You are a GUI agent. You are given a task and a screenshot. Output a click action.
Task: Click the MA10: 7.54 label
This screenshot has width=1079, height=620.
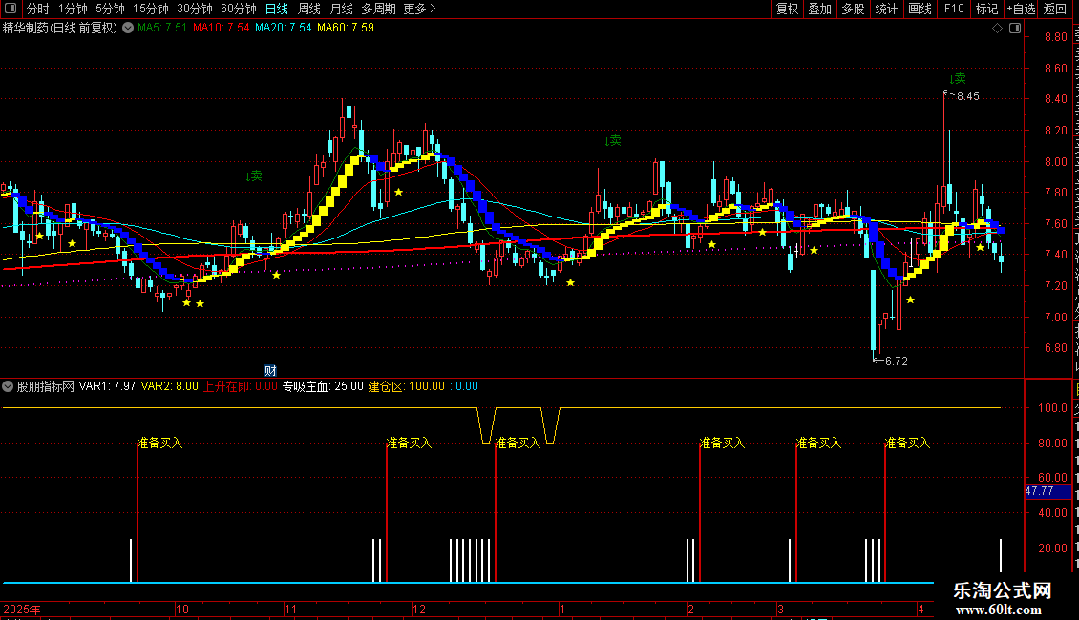coord(221,28)
